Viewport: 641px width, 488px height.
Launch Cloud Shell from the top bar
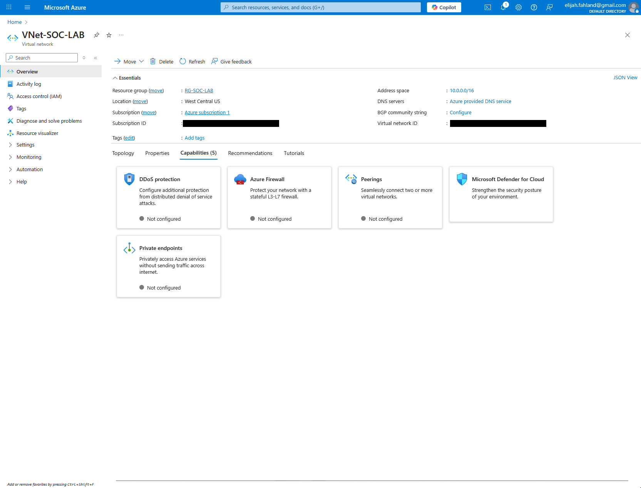488,7
